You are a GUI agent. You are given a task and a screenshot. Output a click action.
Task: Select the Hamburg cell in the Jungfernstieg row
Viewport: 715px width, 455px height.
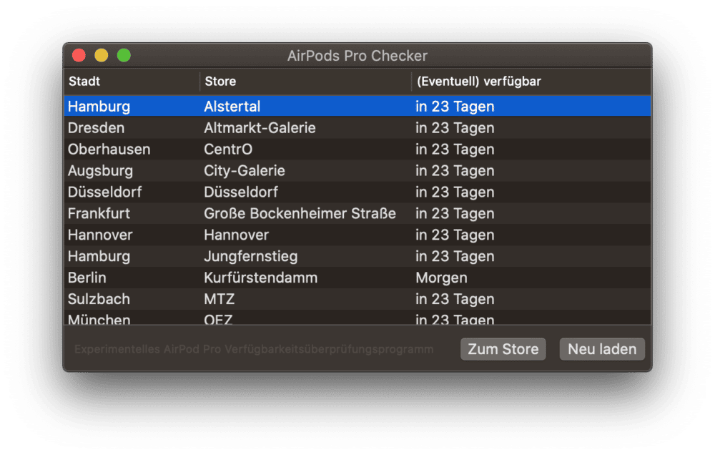[99, 257]
